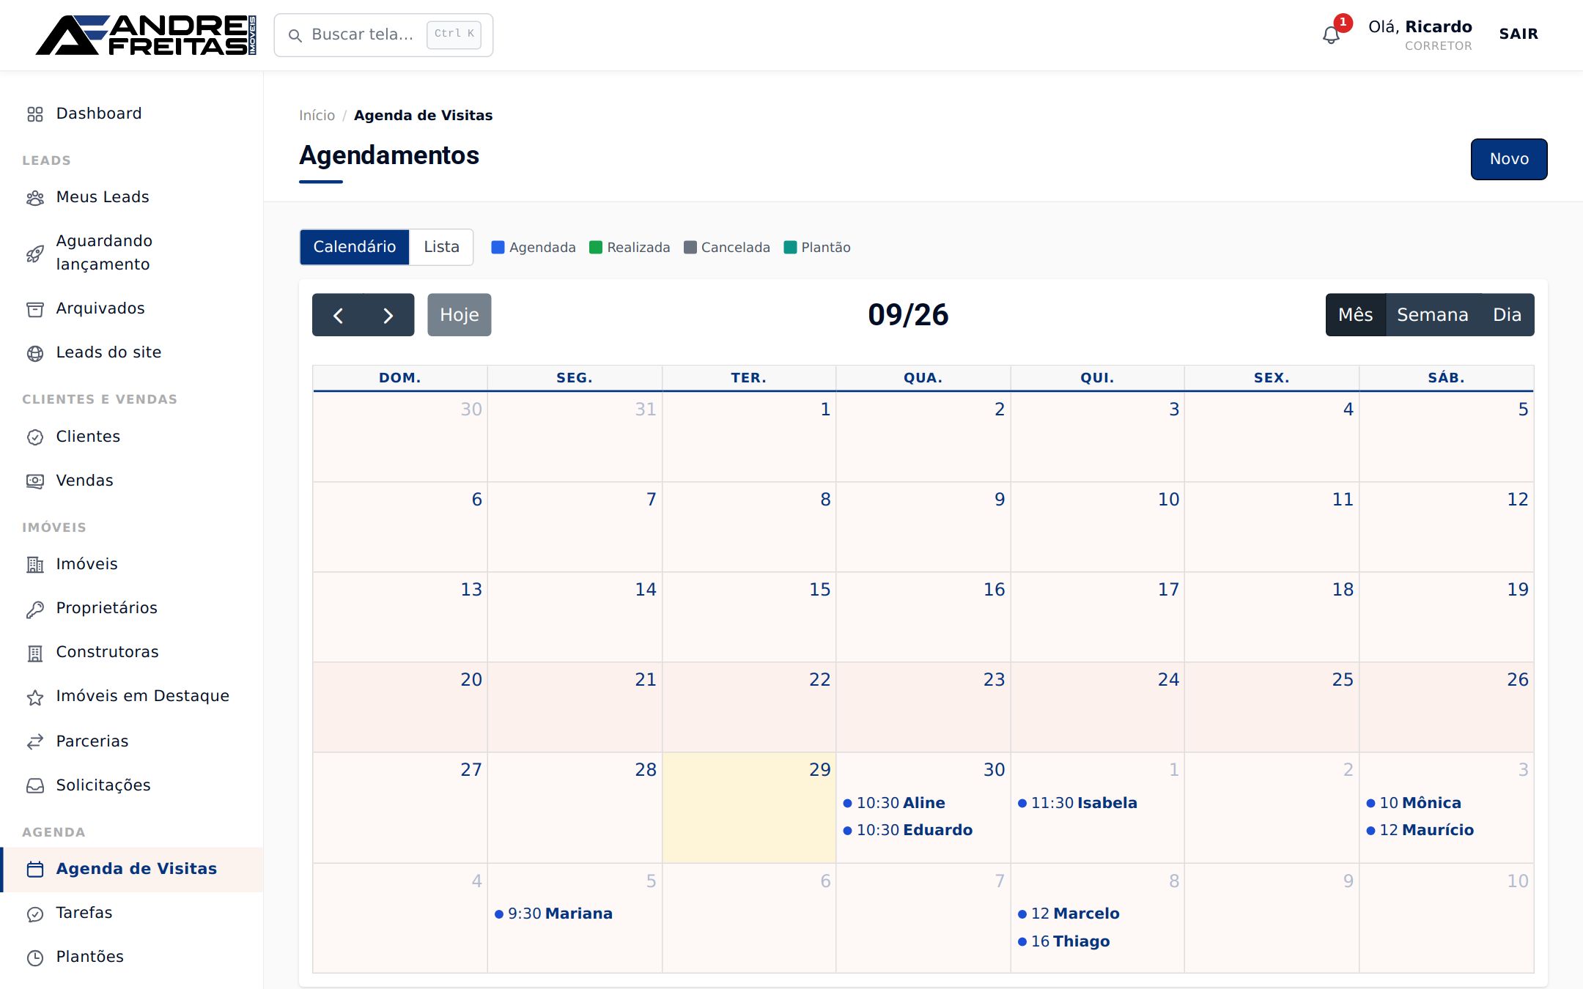Click the Sair logout link
This screenshot has width=1583, height=989.
(x=1519, y=34)
